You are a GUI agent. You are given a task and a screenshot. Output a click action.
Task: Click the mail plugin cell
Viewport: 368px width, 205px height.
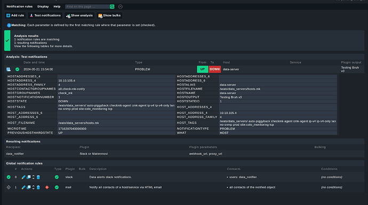[x=68, y=187]
